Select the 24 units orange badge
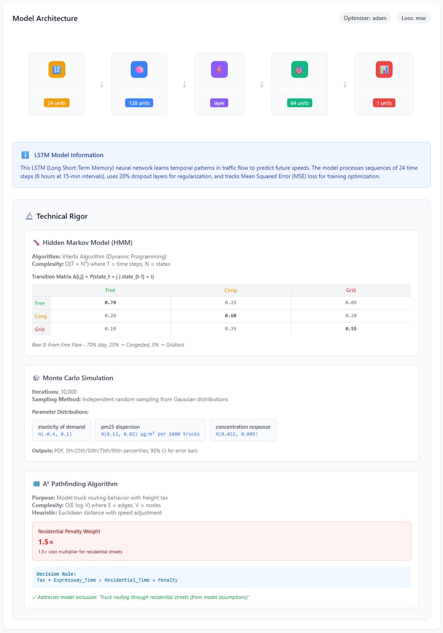Screen dimensions: 443x633 56,103
